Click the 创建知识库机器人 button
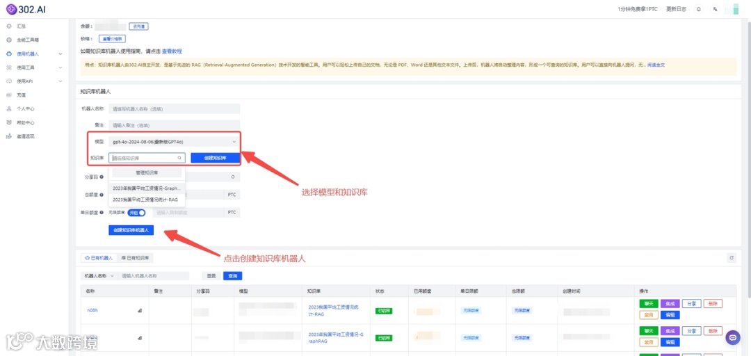751x356 pixels. (x=131, y=230)
